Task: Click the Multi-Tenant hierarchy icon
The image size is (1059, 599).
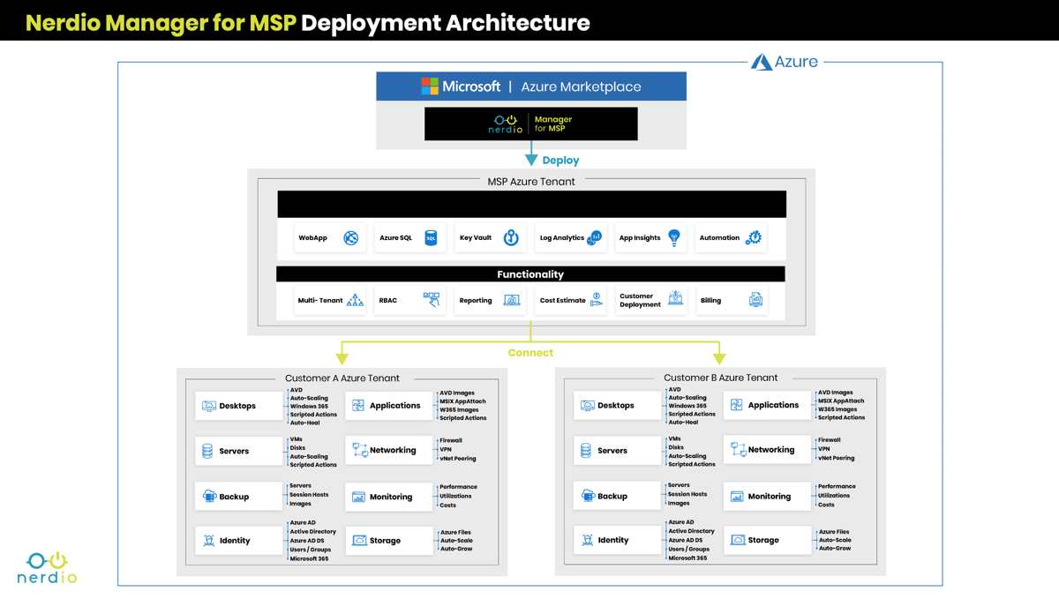Action: click(x=355, y=300)
